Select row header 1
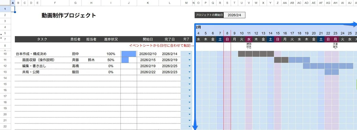This screenshot has width=357, height=130. [x=5, y=9]
